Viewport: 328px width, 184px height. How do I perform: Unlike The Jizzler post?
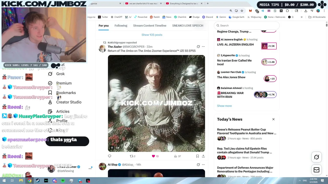tap(155, 156)
